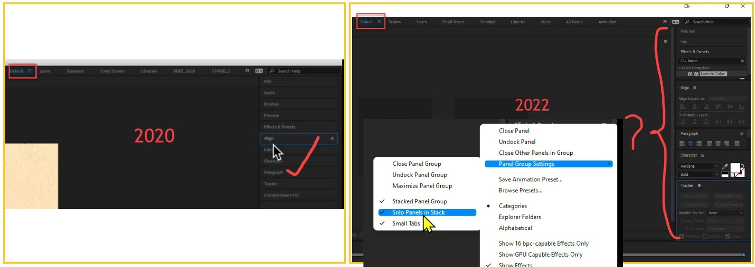Click justify all paragraph icon
The image size is (755, 267).
click(737, 143)
